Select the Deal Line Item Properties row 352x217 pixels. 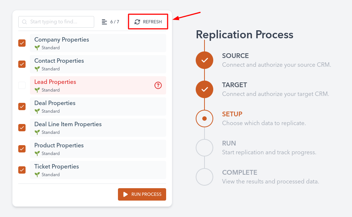pos(98,128)
